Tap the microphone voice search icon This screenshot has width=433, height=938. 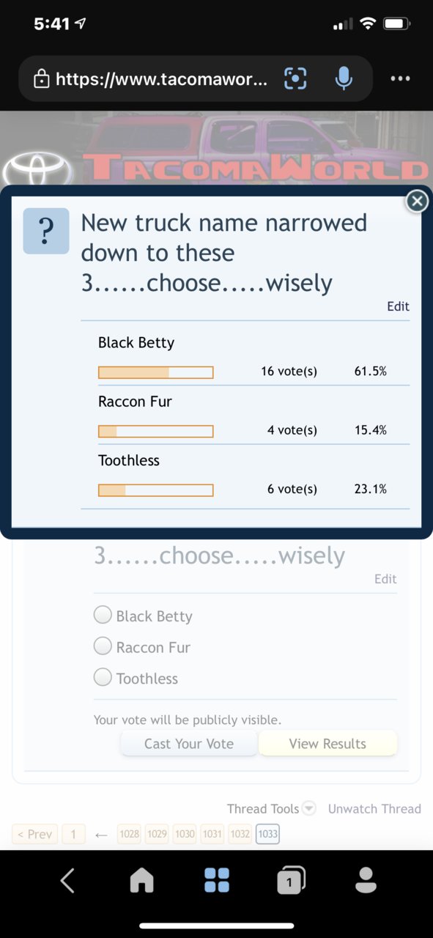[x=344, y=78]
